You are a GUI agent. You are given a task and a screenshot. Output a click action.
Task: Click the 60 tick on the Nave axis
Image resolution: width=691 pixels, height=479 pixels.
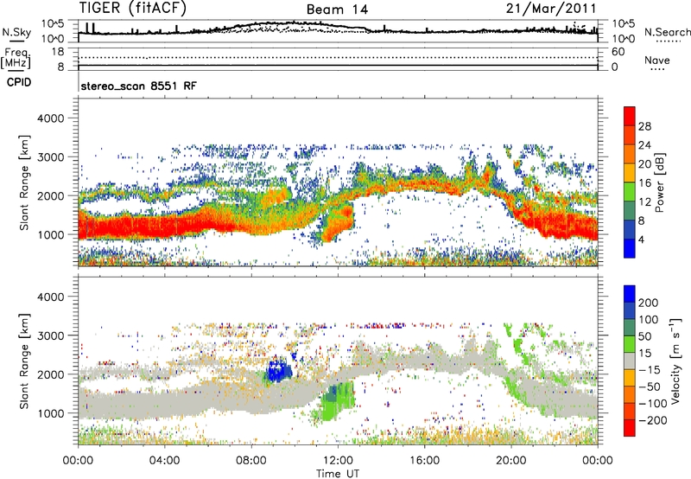pyautogui.click(x=618, y=52)
